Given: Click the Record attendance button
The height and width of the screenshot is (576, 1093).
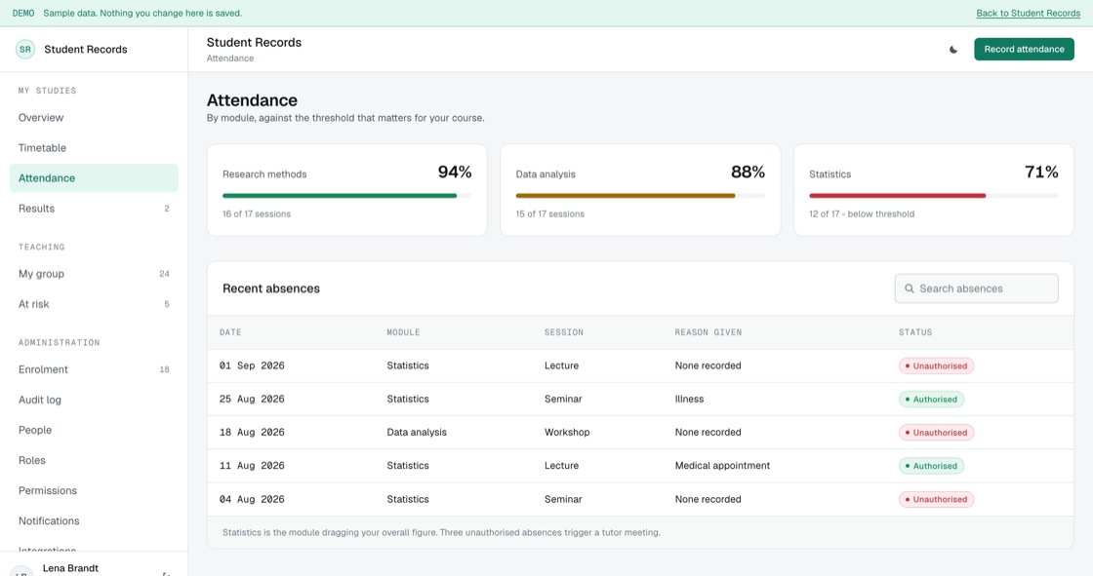Looking at the screenshot, I should coord(1024,50).
